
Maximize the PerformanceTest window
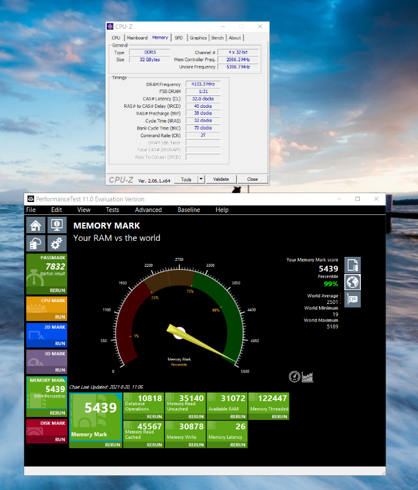pos(358,199)
